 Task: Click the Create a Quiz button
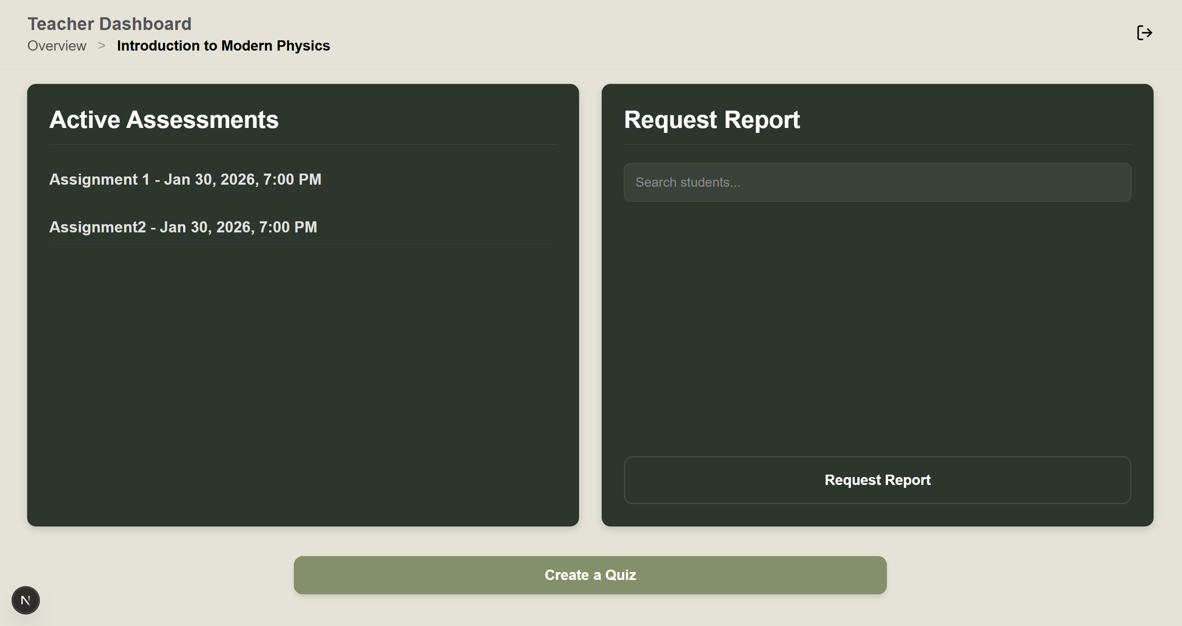(590, 575)
